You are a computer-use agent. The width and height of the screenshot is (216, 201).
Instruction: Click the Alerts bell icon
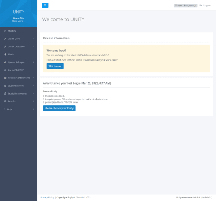[x=5, y=54]
